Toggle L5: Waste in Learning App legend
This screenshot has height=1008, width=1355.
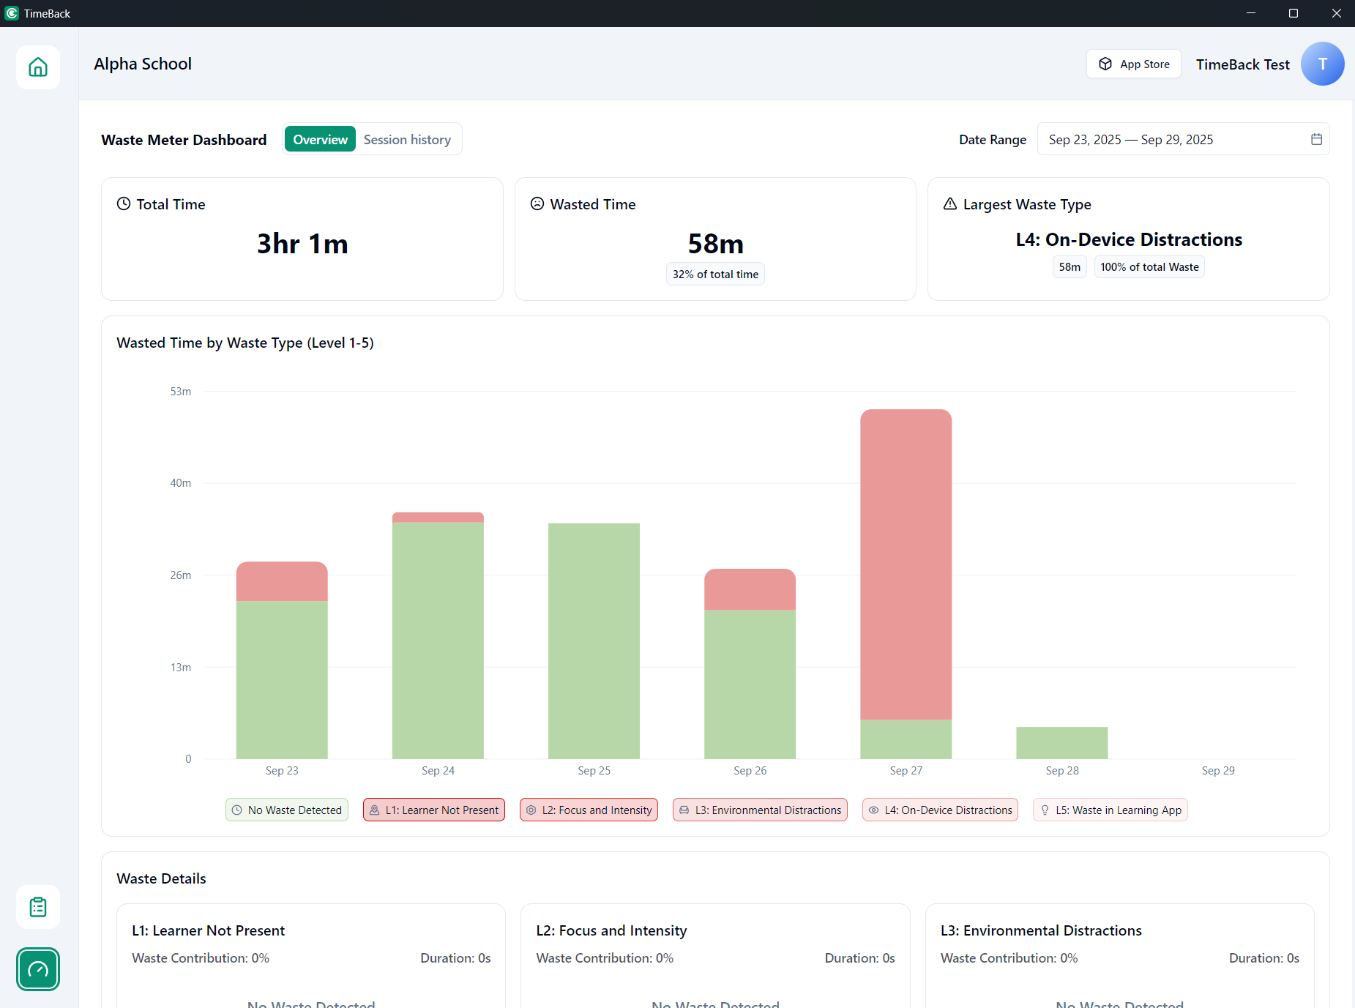click(1110, 810)
